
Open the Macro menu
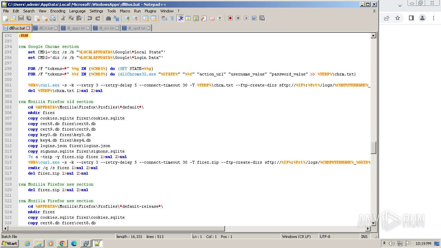125,11
